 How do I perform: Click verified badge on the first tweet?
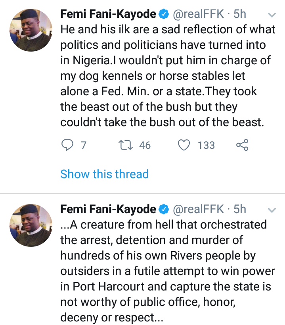163,15
